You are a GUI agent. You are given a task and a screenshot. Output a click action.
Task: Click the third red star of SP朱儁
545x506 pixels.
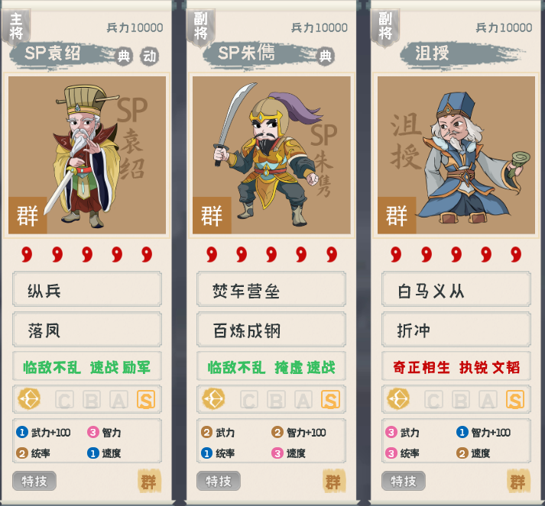(271, 254)
